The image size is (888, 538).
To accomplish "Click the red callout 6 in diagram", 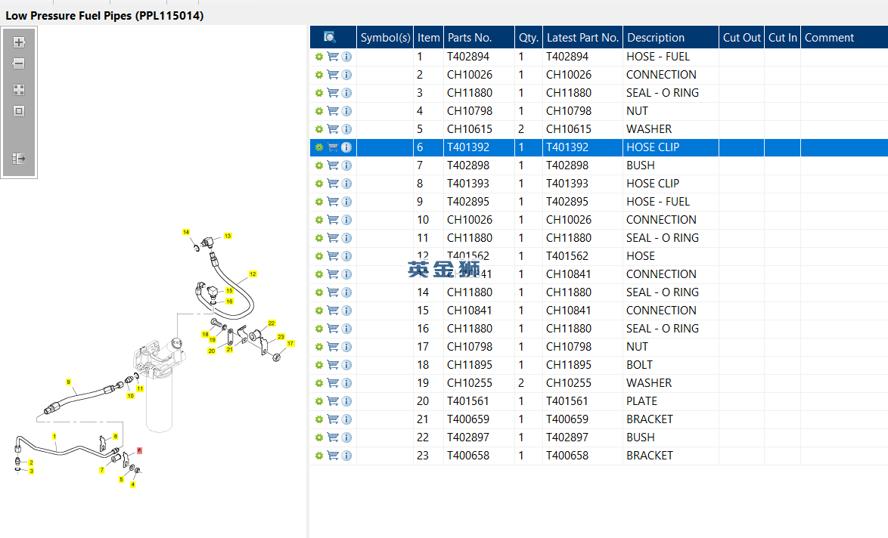I will click(x=139, y=450).
